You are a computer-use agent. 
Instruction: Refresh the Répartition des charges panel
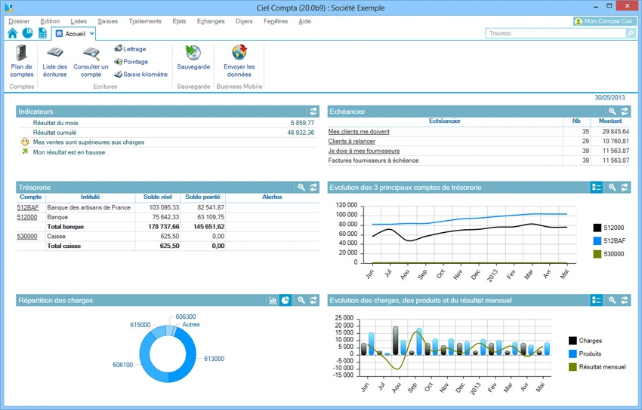click(x=313, y=300)
